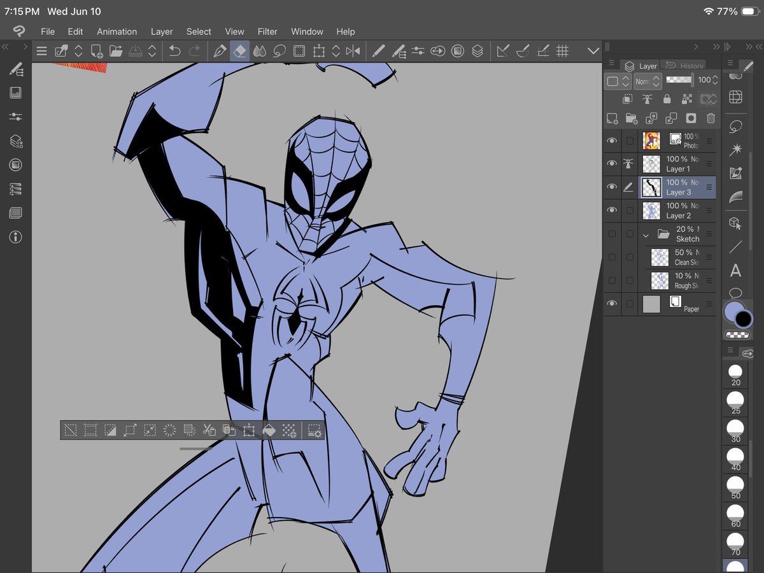Select the Lasso tool in command bar

click(x=279, y=51)
